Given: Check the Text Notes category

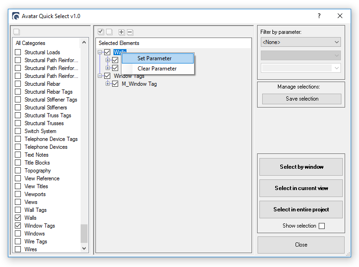Looking at the screenshot, I should (x=18, y=155).
